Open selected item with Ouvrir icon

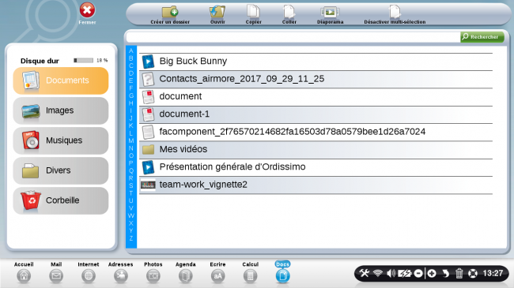(x=217, y=13)
